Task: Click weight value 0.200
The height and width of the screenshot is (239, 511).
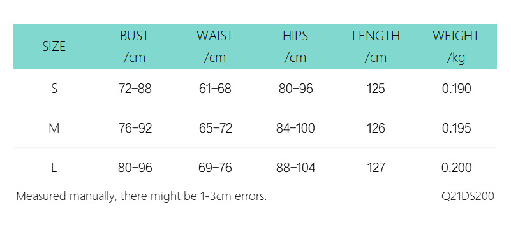Action: tap(456, 168)
